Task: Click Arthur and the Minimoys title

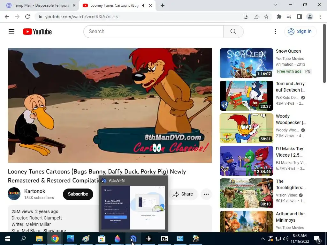Action: [290, 217]
